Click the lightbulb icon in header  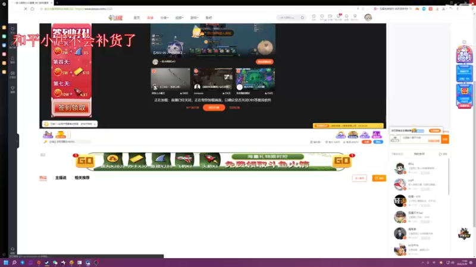tap(355, 17)
